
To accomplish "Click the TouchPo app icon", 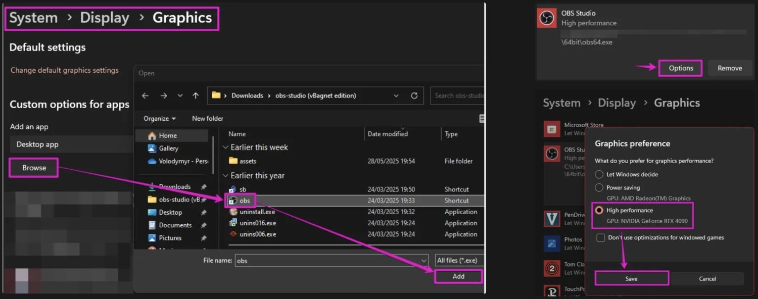I will tap(552, 292).
